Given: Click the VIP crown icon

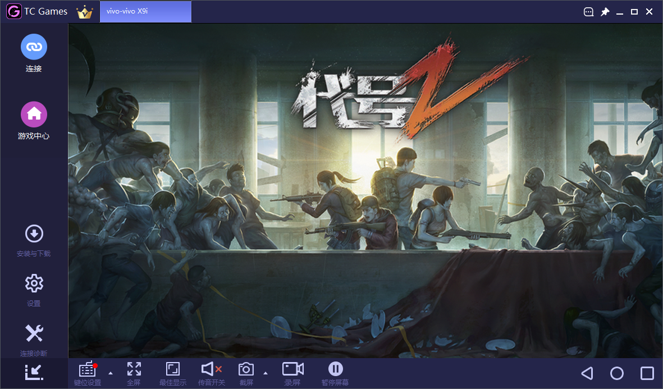Looking at the screenshot, I should coord(85,12).
